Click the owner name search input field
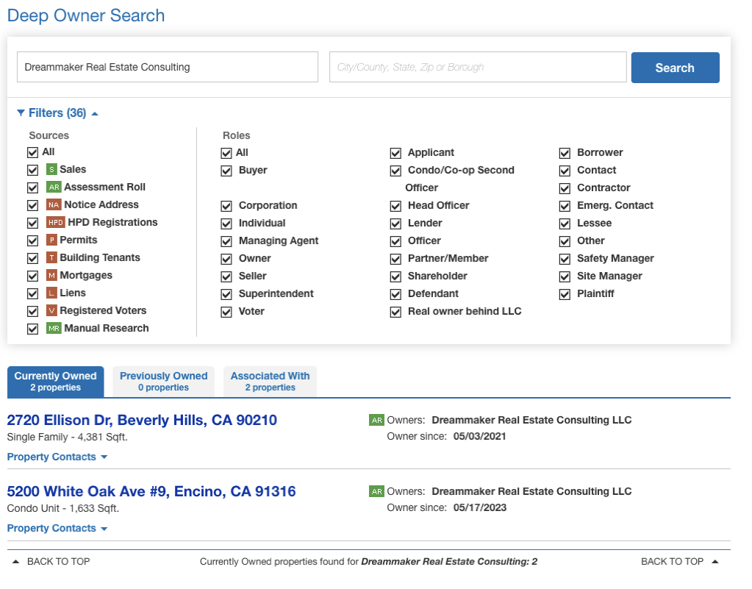The width and height of the screenshot is (752, 589). (x=168, y=67)
